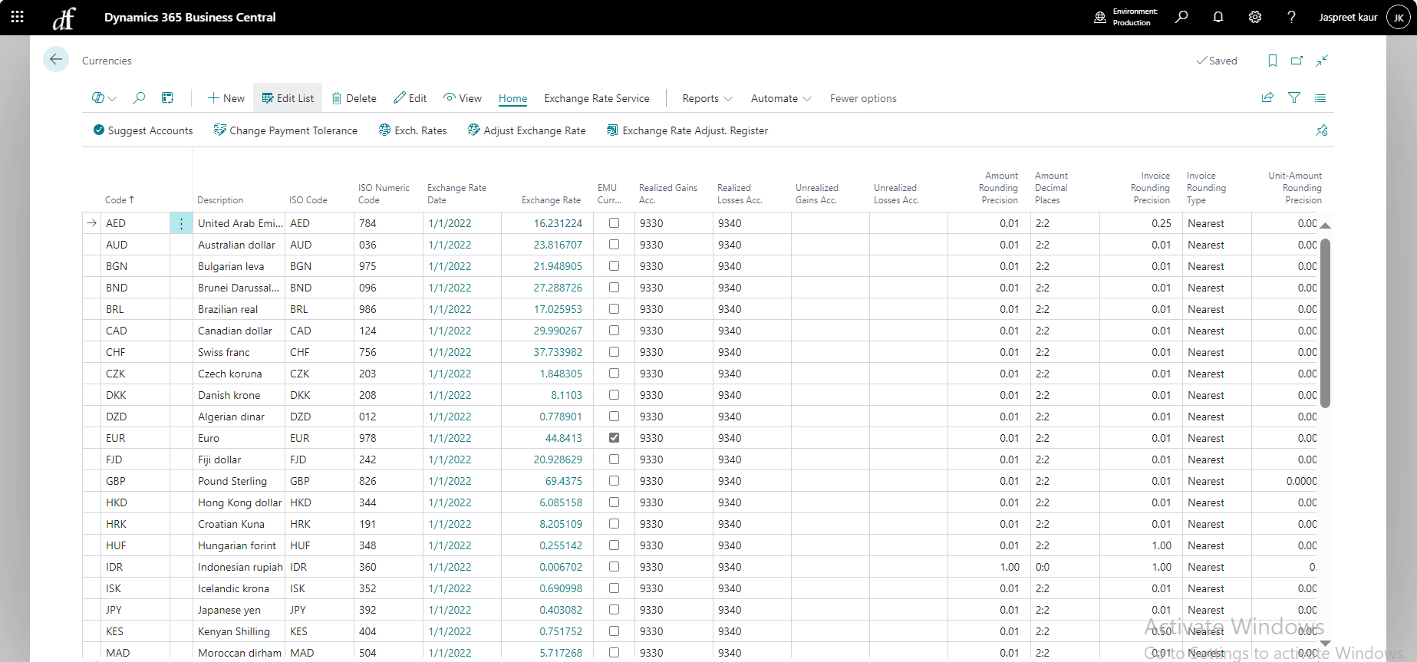The height and width of the screenshot is (662, 1417).
Task: Click the vertical scrollbar of the list
Action: pos(1325,322)
